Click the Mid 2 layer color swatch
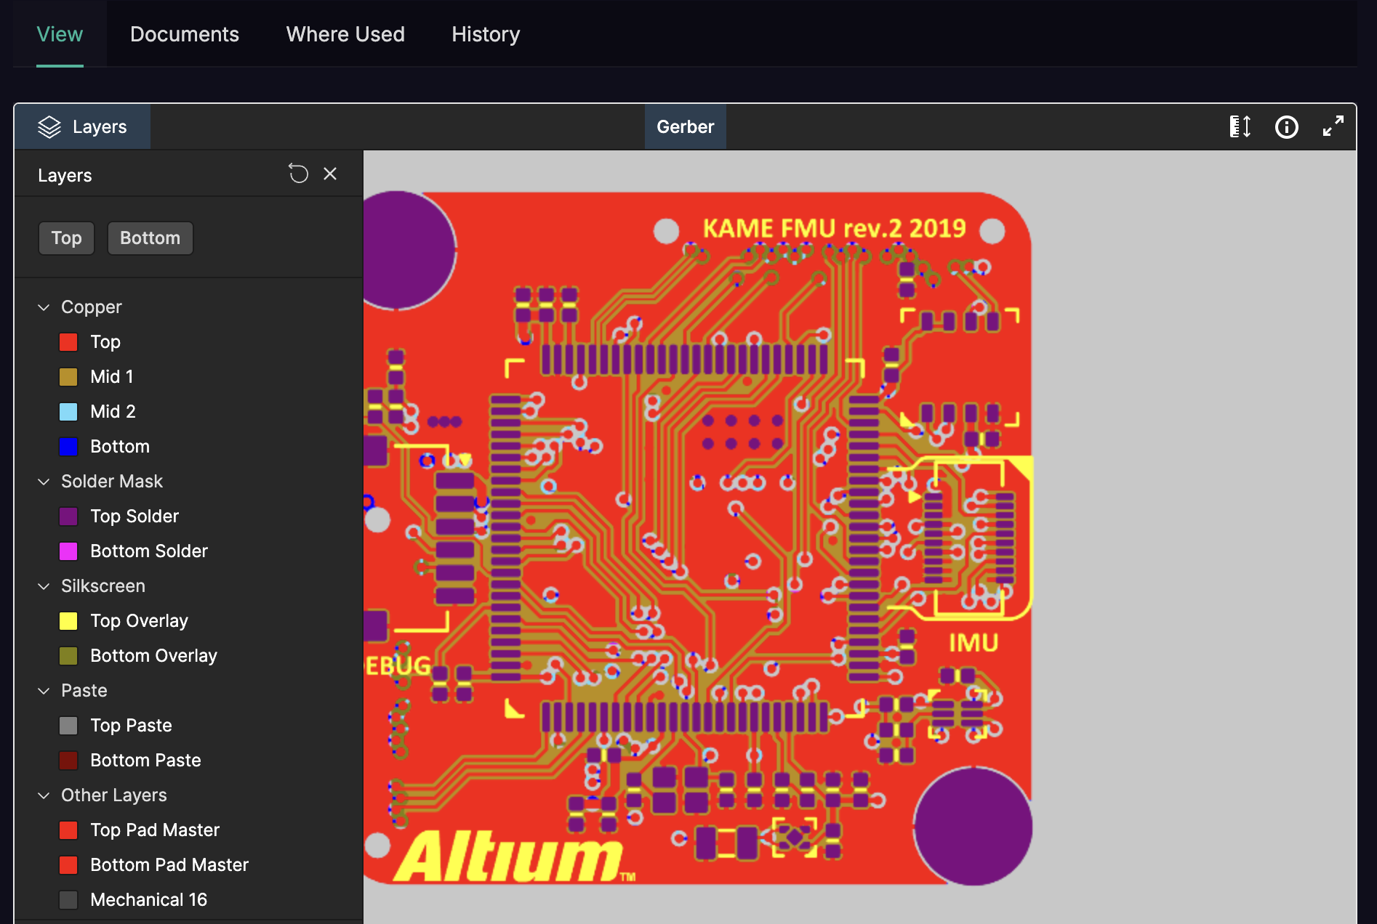The height and width of the screenshot is (924, 1377). [68, 411]
